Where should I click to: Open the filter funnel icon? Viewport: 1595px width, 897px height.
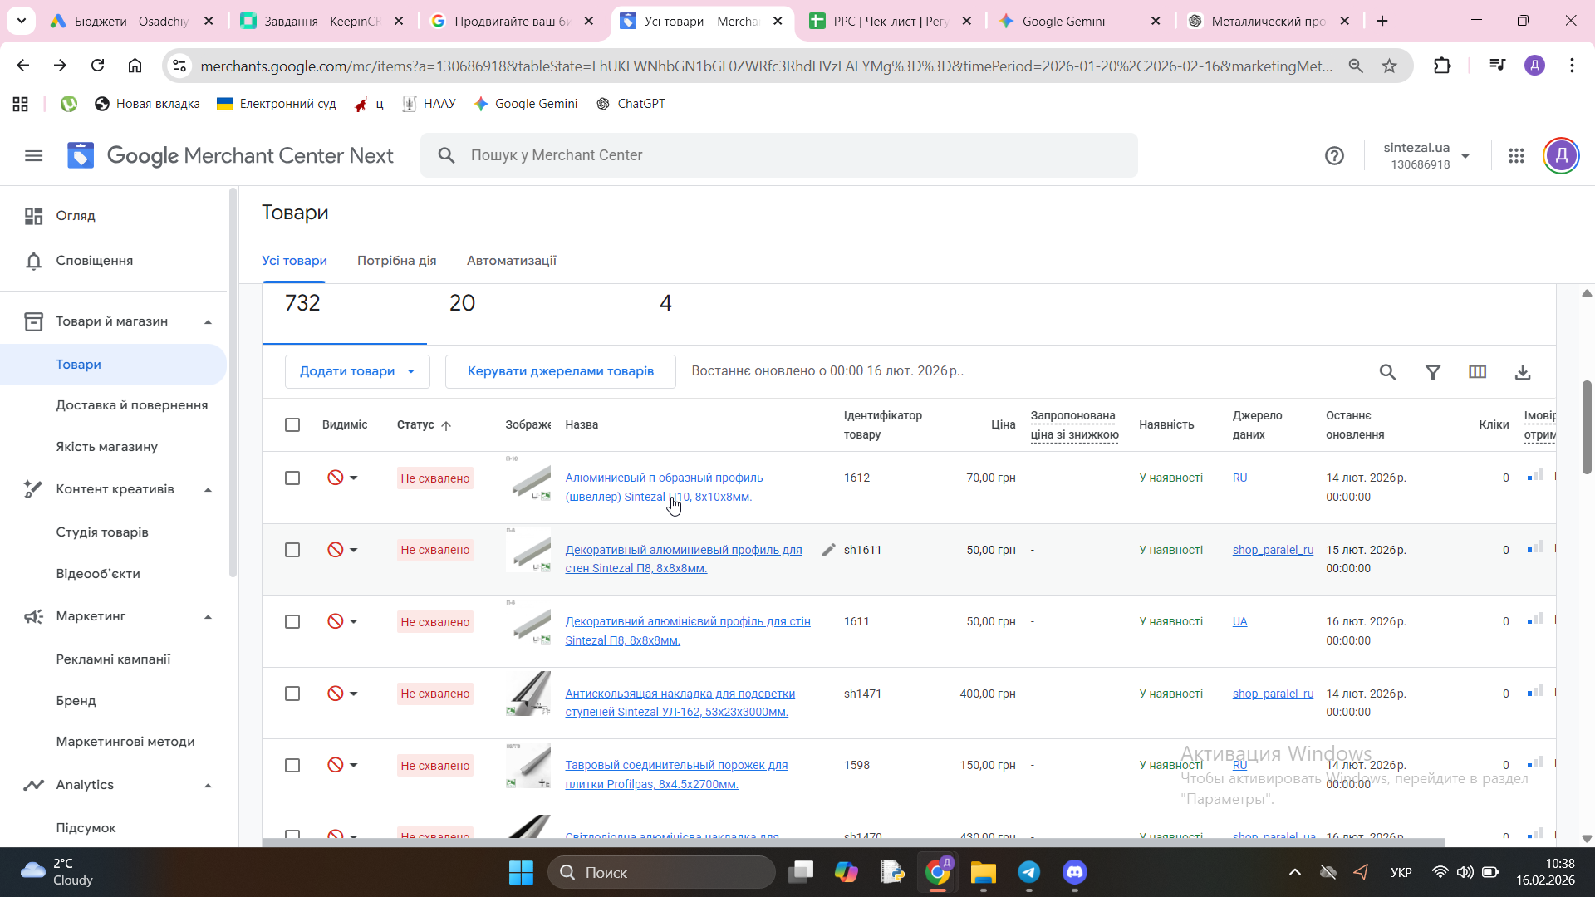click(1433, 372)
